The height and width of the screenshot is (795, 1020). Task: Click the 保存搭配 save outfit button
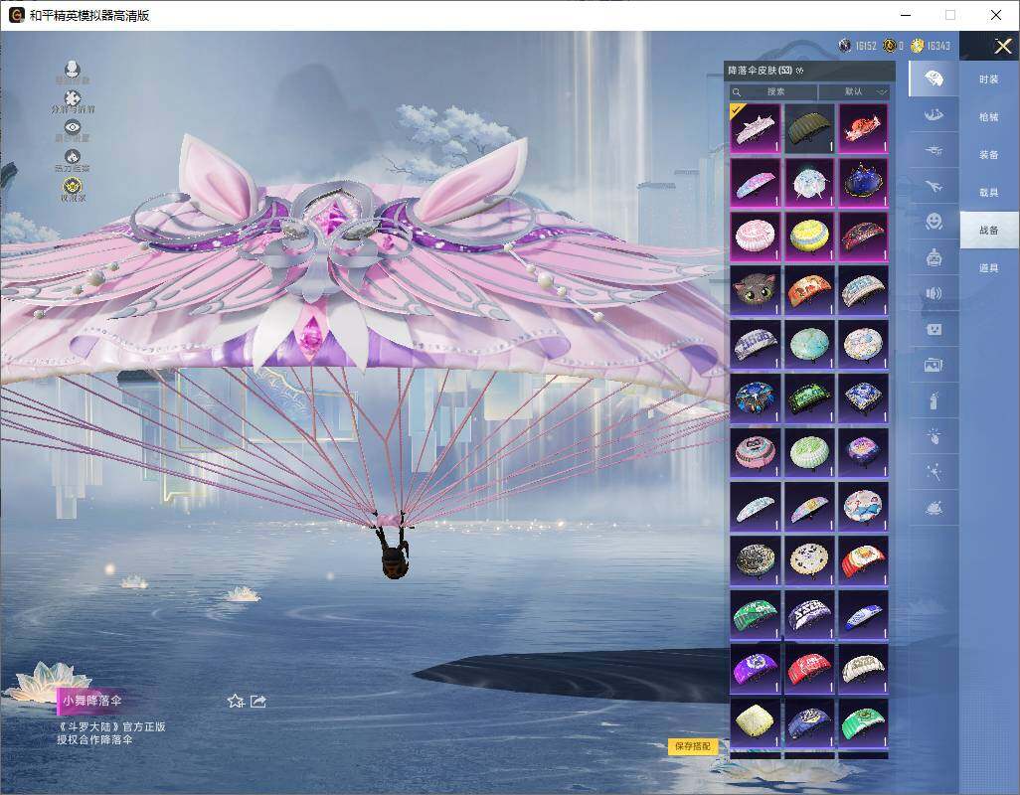(693, 746)
